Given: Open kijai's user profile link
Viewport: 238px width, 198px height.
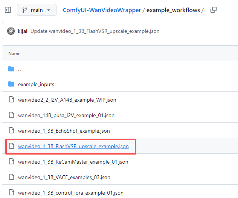Looking at the screenshot, I should (23, 31).
